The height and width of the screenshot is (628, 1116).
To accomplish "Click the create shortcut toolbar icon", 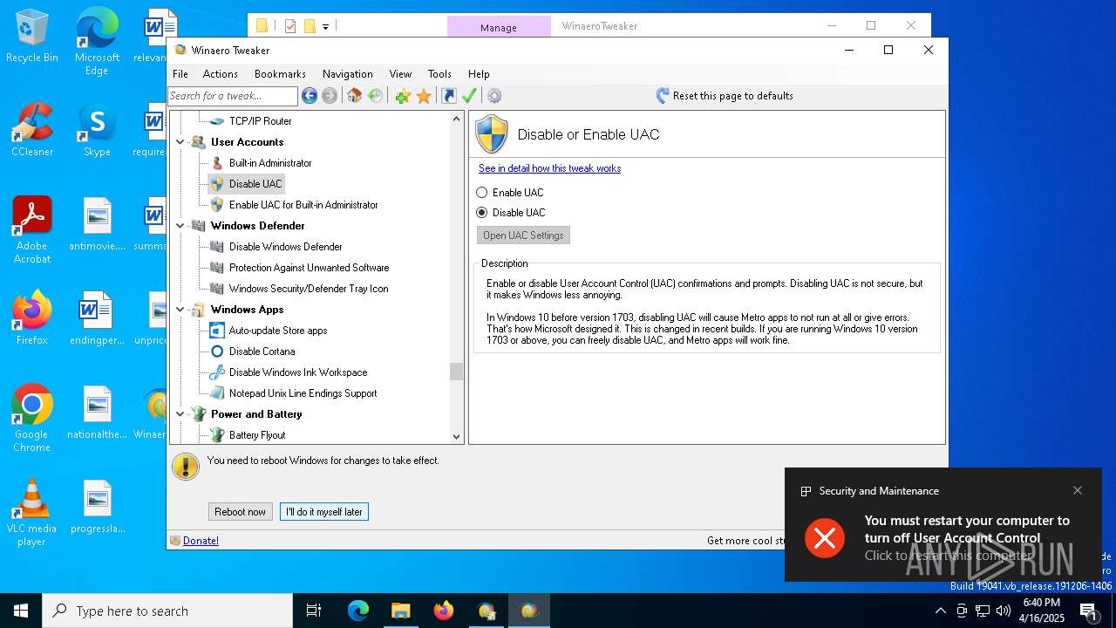I will click(x=449, y=96).
